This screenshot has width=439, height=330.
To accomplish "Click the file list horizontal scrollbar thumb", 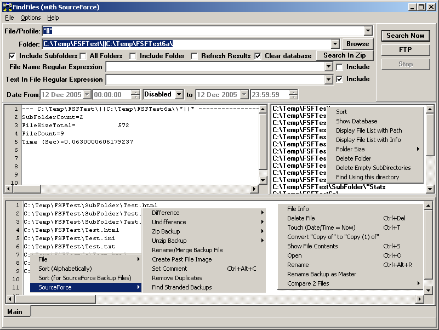I will point(55,299).
